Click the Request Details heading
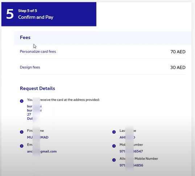 point(37,88)
